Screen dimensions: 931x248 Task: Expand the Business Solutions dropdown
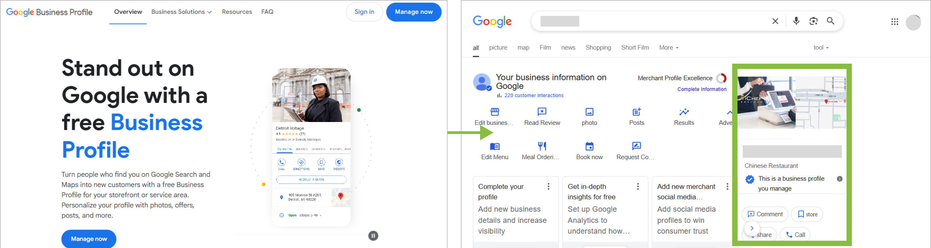(x=181, y=12)
